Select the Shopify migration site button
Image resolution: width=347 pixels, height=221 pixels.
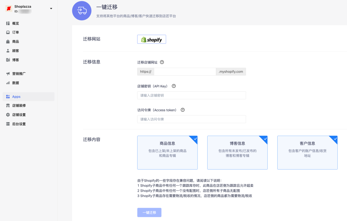coord(152,39)
